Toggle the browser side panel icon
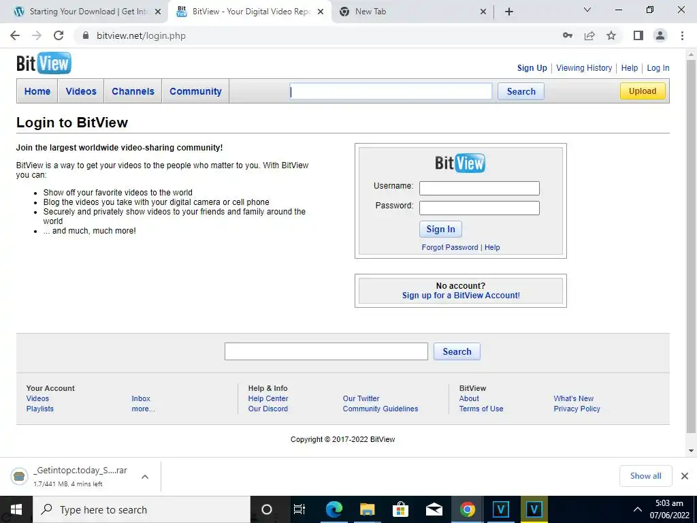The width and height of the screenshot is (697, 523). pyautogui.click(x=638, y=35)
